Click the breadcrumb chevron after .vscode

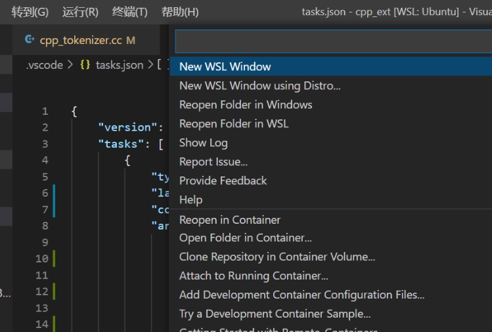(x=70, y=65)
